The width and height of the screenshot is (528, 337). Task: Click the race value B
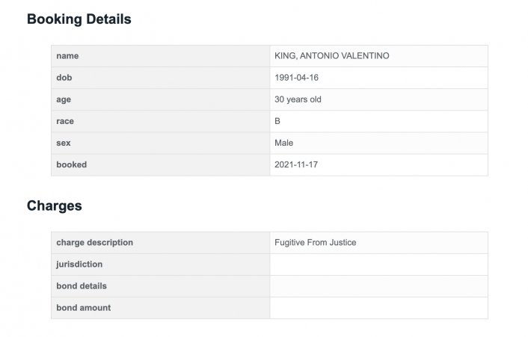point(277,121)
